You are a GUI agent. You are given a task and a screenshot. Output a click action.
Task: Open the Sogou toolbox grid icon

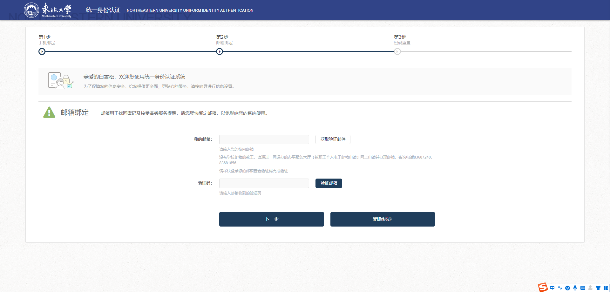(606, 288)
